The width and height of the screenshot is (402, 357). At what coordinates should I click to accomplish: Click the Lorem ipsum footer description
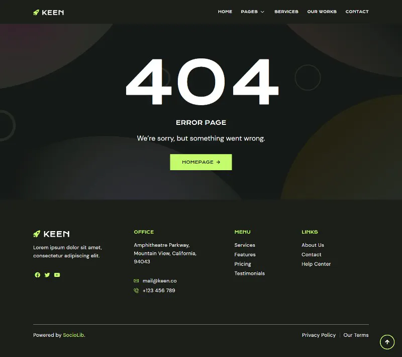pyautogui.click(x=67, y=251)
